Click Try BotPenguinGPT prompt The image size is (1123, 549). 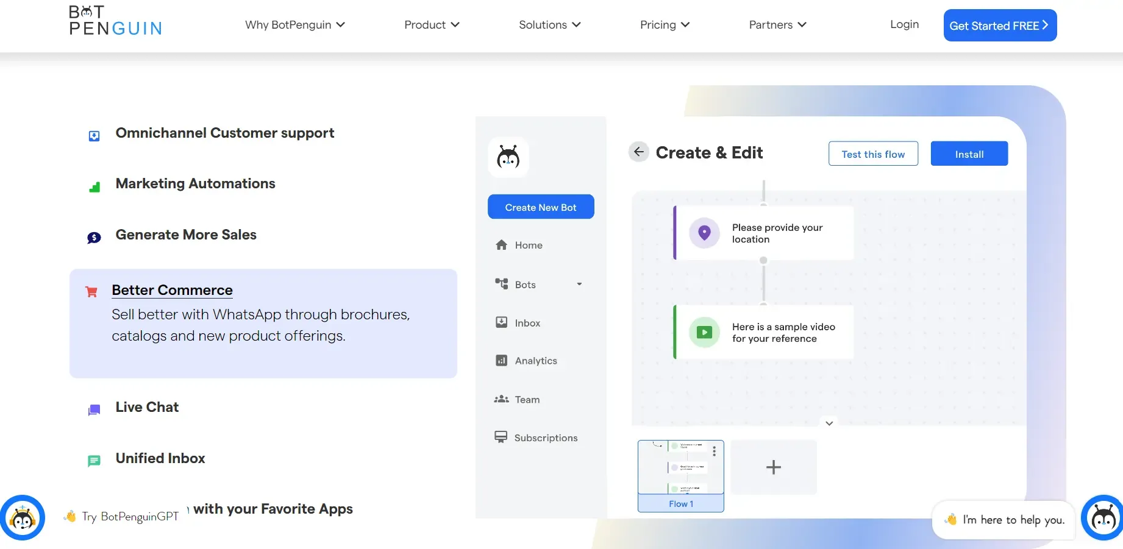pyautogui.click(x=122, y=517)
